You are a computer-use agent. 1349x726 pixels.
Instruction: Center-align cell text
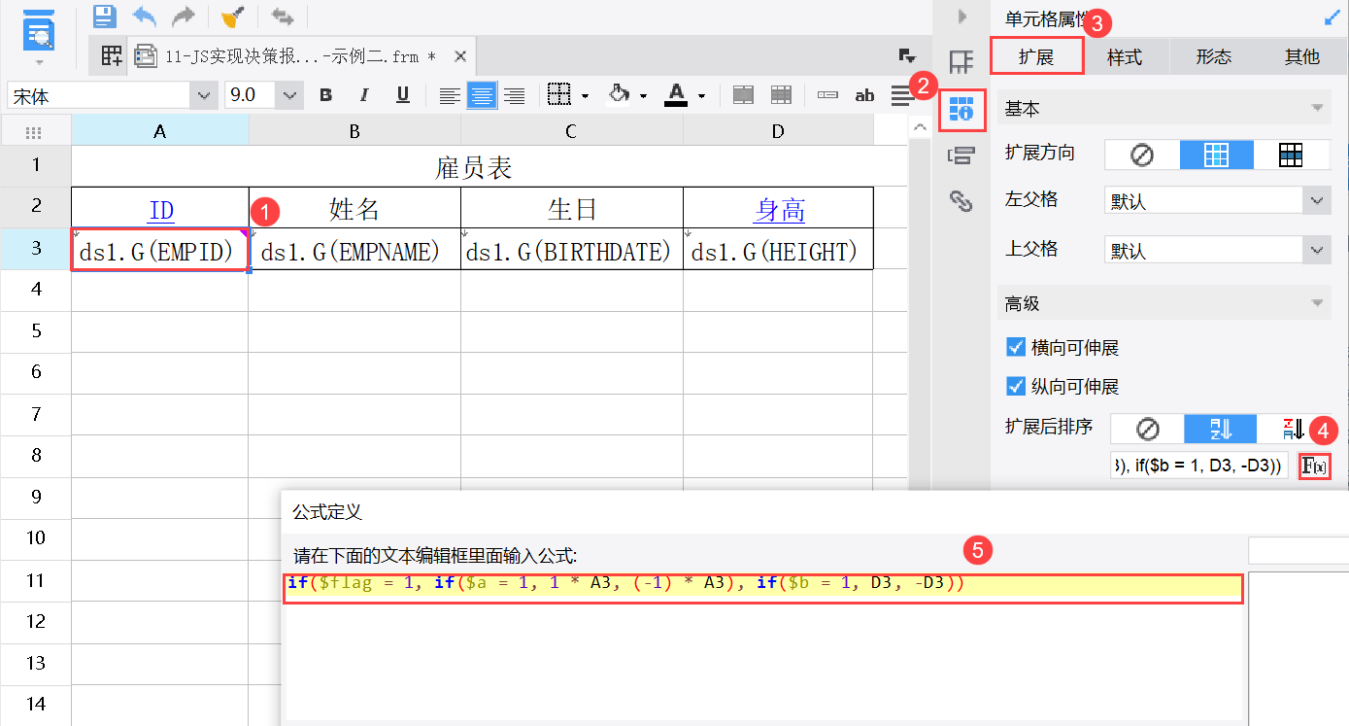482,95
